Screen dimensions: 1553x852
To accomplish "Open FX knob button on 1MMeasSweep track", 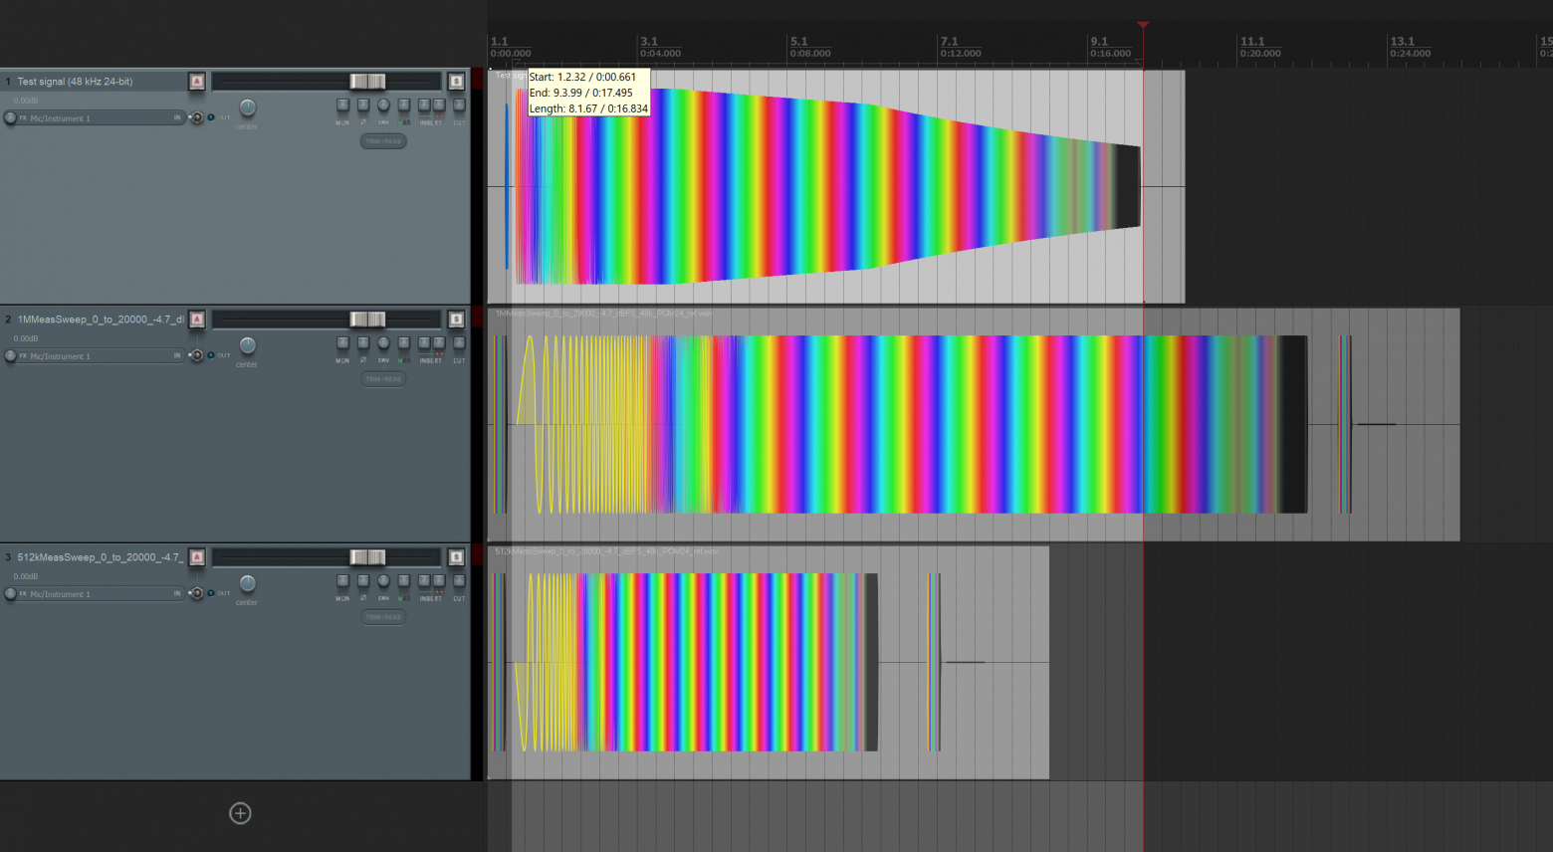I will (x=11, y=355).
